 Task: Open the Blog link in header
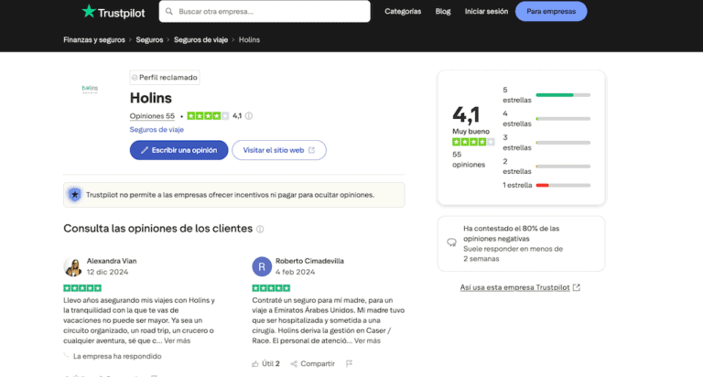pyautogui.click(x=443, y=11)
